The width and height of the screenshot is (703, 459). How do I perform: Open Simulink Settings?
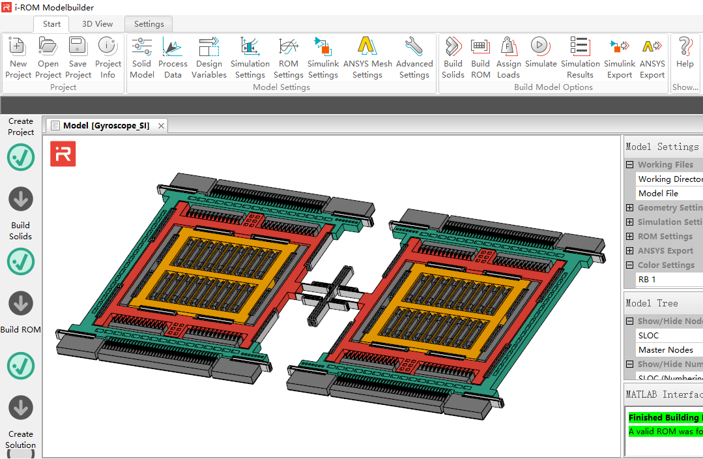click(x=323, y=57)
